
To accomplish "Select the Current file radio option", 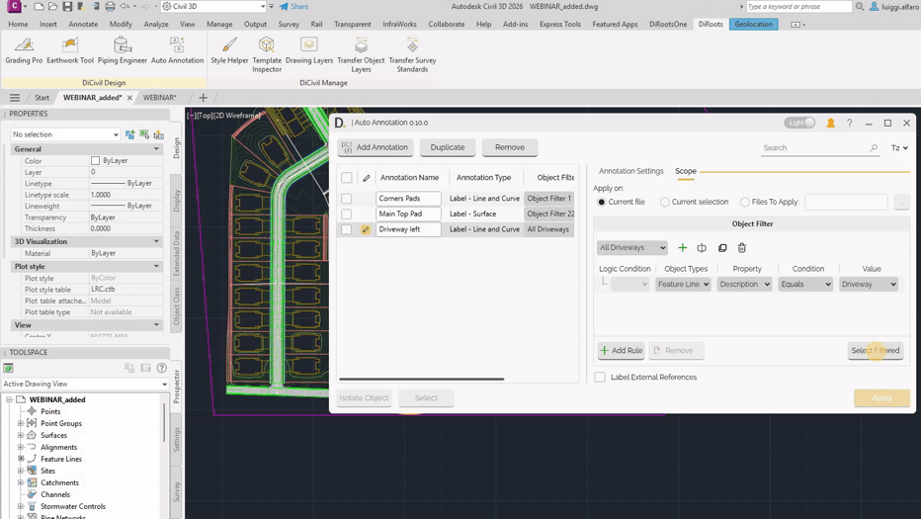I will pyautogui.click(x=602, y=202).
